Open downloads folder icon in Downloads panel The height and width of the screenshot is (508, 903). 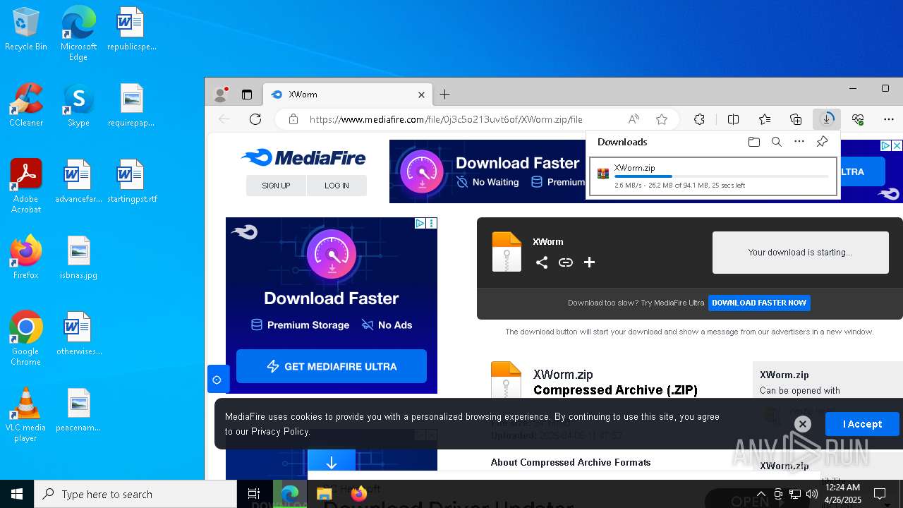753,142
